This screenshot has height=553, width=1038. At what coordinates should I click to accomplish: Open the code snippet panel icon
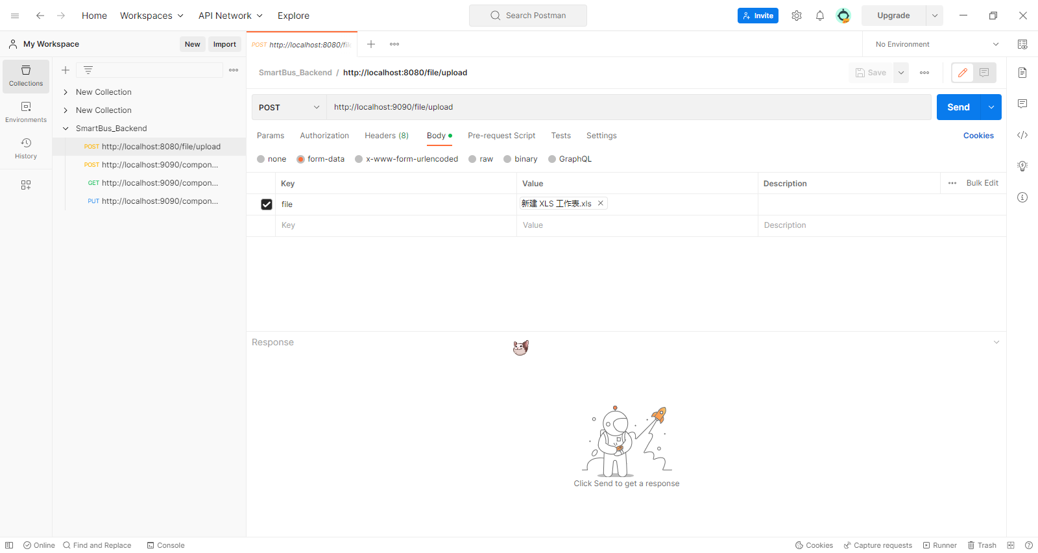1022,135
